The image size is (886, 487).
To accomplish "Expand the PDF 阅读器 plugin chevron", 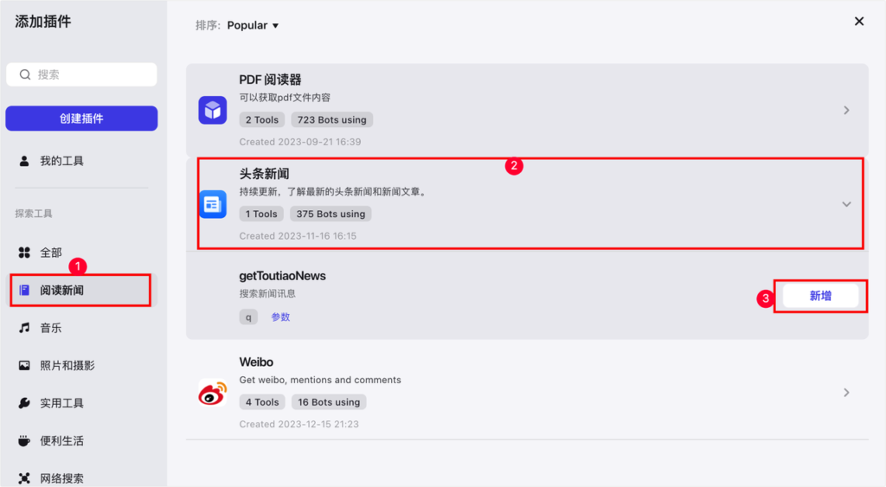I will point(846,110).
